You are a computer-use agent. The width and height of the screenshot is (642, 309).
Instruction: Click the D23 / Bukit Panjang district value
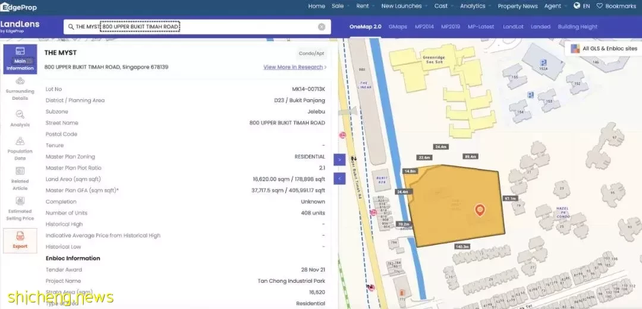[x=300, y=100]
